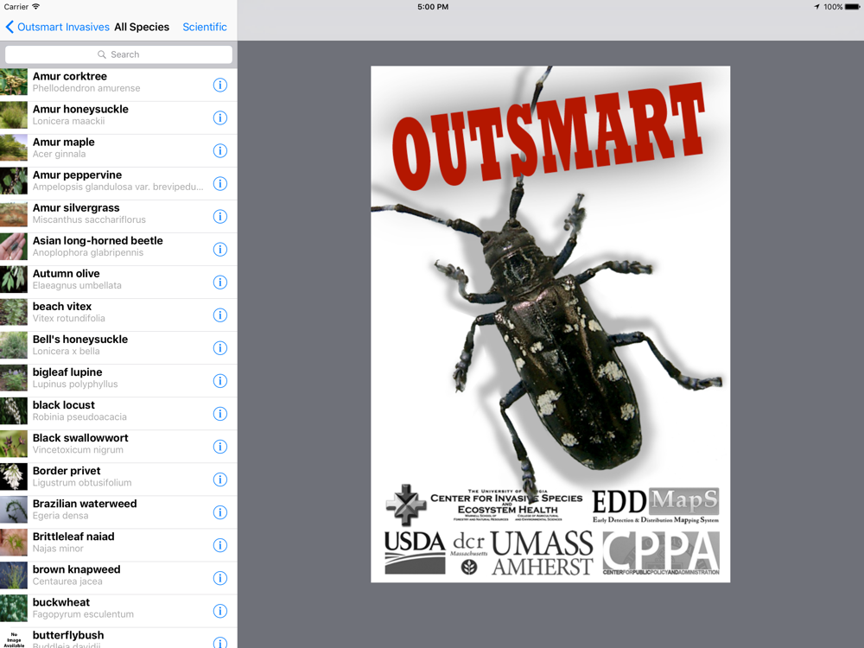Tap Asian long-horned beetle thumbnail
The width and height of the screenshot is (864, 648).
pos(13,246)
